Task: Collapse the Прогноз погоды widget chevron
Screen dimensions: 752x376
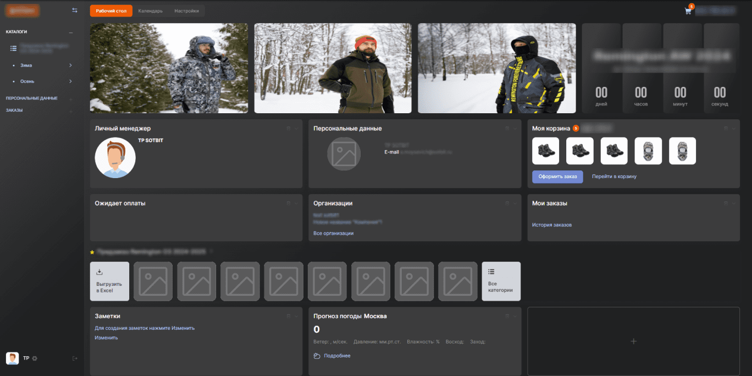Action: 515,316
